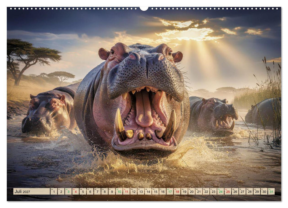Viewport: 288px width, 208px height.
Task: Select date 20 in the date row
Action: [x=192, y=191]
